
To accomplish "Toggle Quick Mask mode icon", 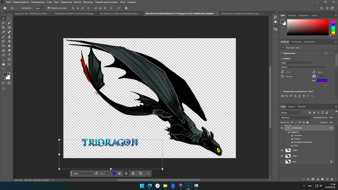I will 3,83.
